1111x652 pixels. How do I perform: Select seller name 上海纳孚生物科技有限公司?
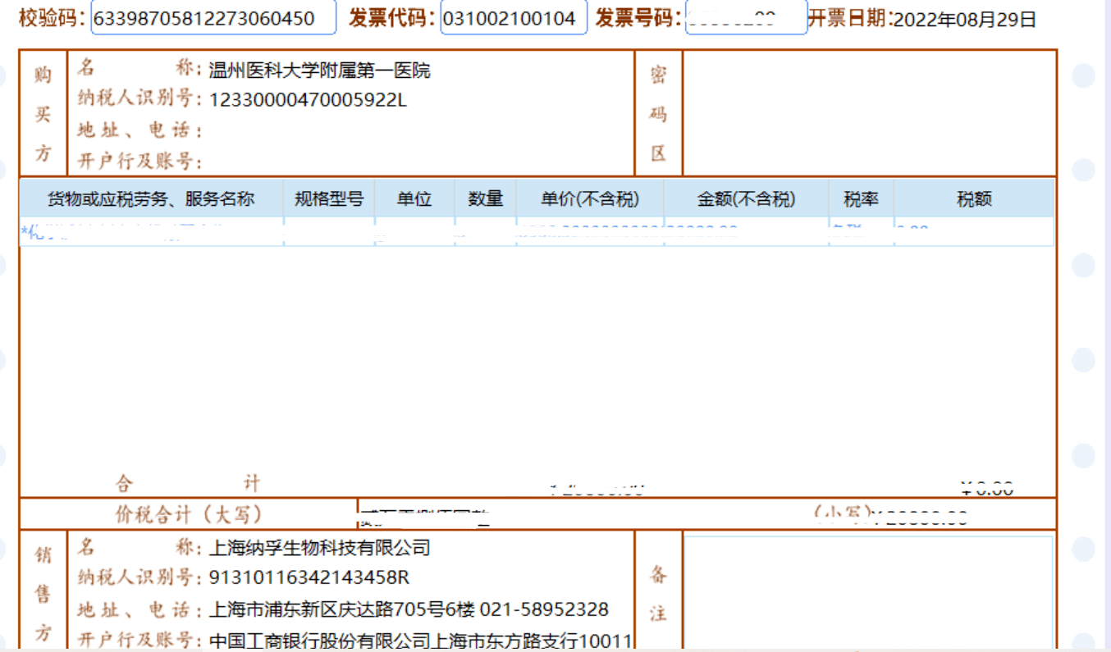[x=319, y=548]
